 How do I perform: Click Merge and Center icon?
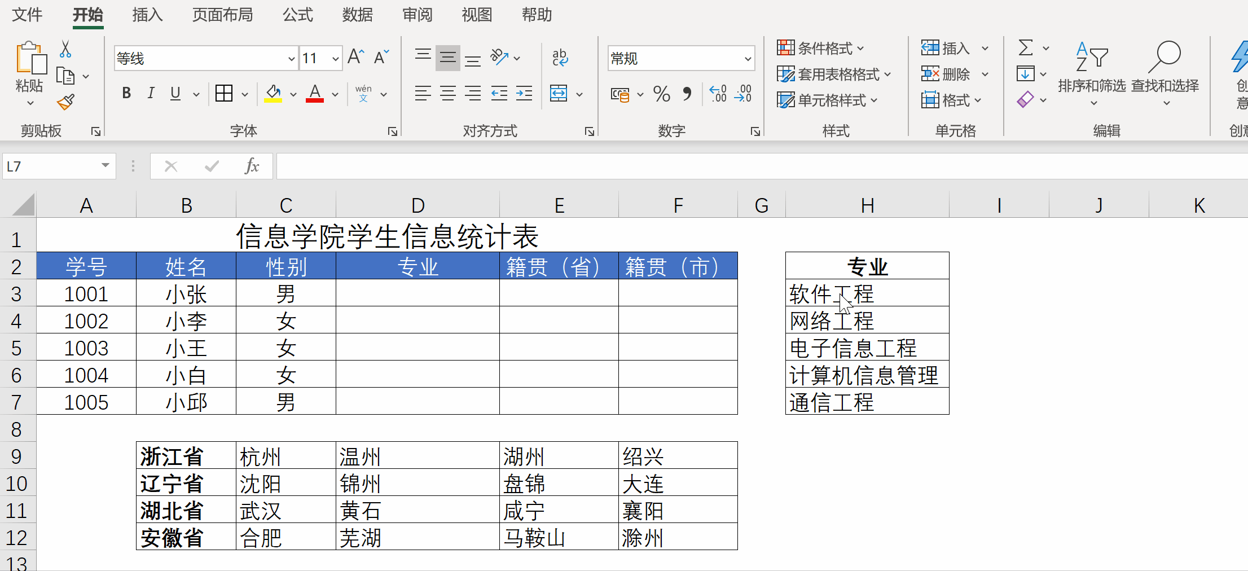[x=559, y=94]
